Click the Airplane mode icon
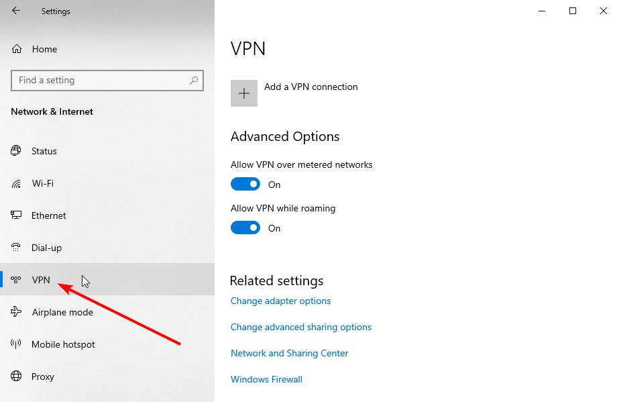Screen dimensions: 619x402 click(17, 312)
